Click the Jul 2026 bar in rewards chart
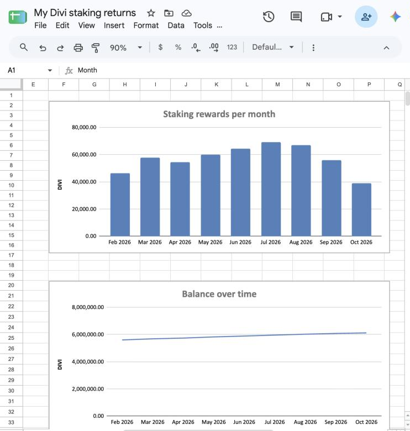The image size is (410, 431). [x=271, y=189]
